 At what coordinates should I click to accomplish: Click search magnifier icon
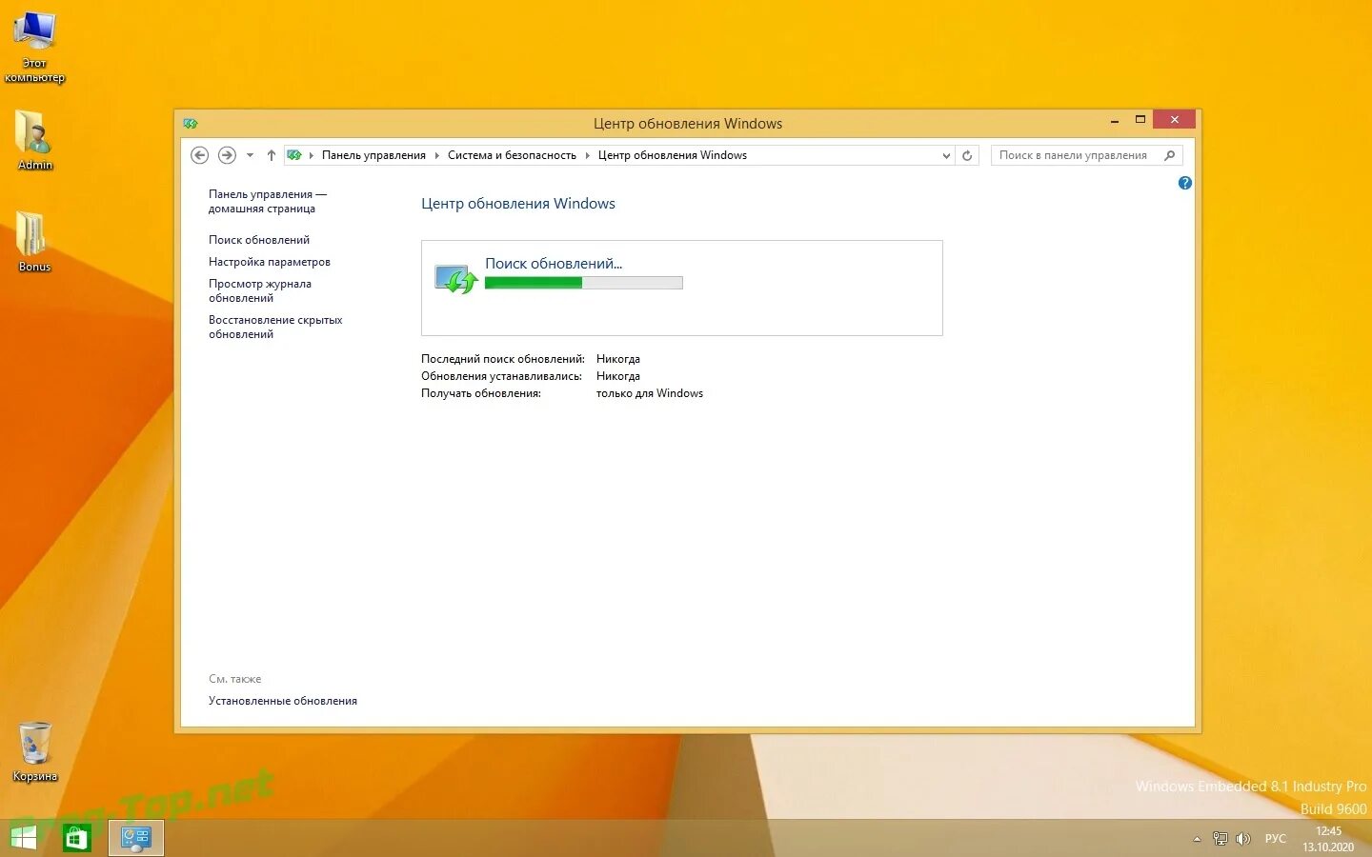point(1170,155)
